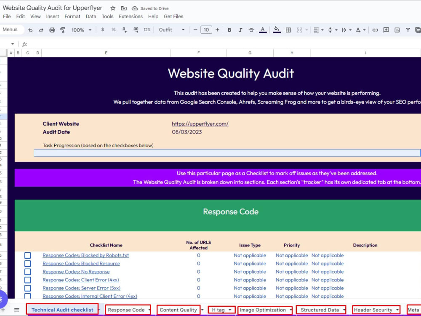Open H tag tab menu arrow
Viewport: 421px width, 316px height.
230,310
